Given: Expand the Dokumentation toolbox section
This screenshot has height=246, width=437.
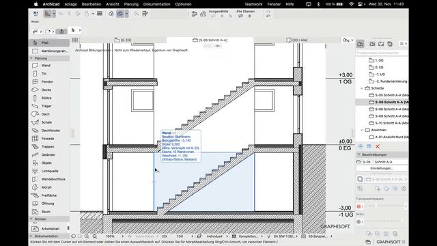Looking at the screenshot, I should tap(31, 236).
